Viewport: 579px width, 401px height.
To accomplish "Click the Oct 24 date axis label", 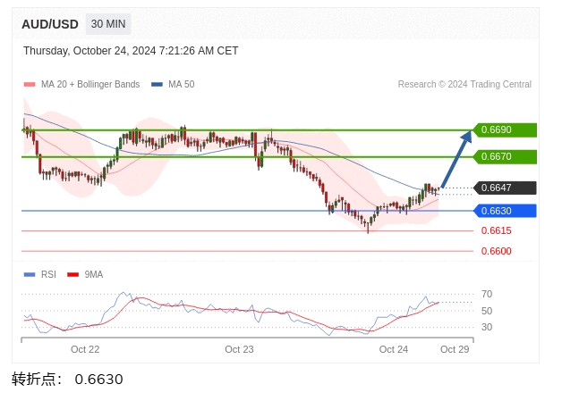I will click(394, 349).
